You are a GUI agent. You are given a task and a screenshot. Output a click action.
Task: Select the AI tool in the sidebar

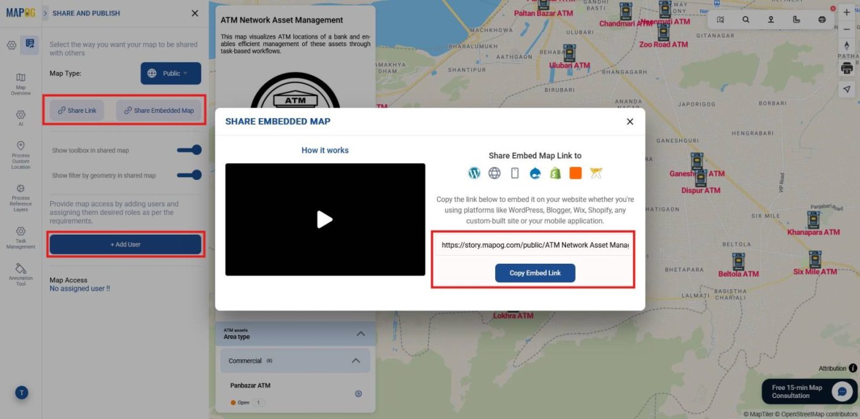pos(20,118)
